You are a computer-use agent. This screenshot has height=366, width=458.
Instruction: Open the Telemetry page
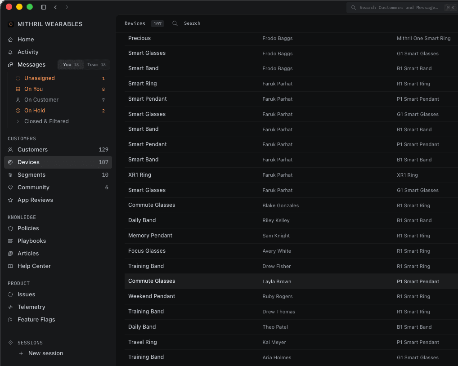(x=58, y=307)
